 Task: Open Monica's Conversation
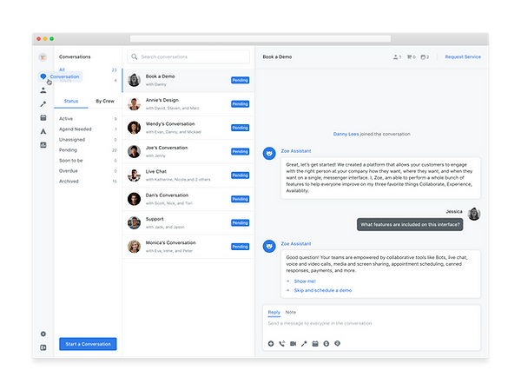point(188,247)
